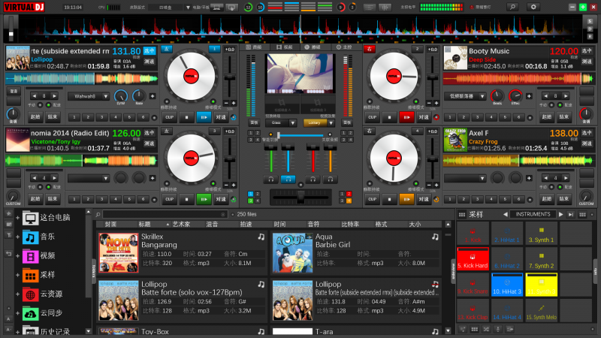Click the pitch slider on the Lollipop deck
This screenshot has width=601, height=338.
coord(230,77)
